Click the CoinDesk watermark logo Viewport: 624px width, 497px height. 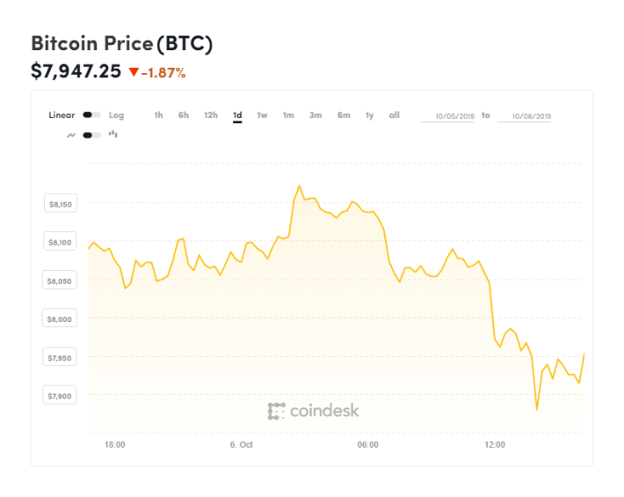point(313,411)
